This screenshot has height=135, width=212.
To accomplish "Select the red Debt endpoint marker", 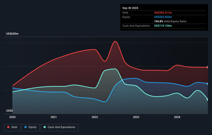I will pos(208,67).
